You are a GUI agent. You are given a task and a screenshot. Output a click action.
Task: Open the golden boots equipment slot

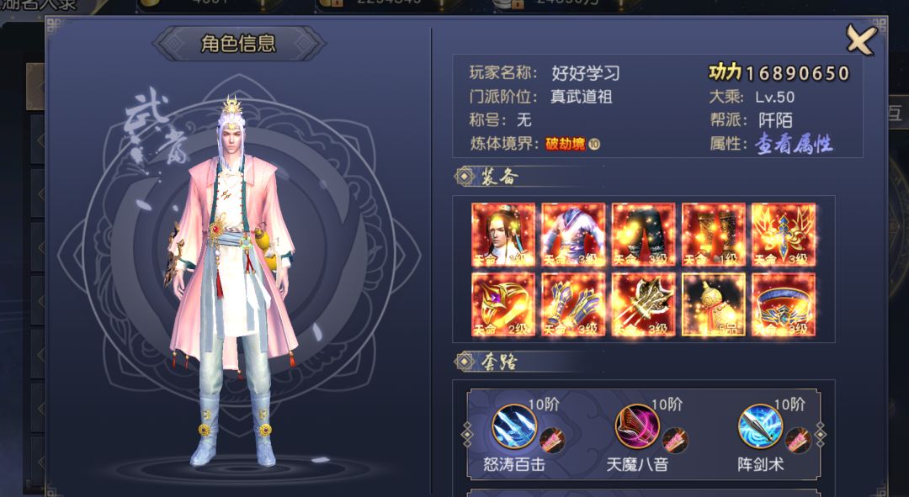(714, 235)
